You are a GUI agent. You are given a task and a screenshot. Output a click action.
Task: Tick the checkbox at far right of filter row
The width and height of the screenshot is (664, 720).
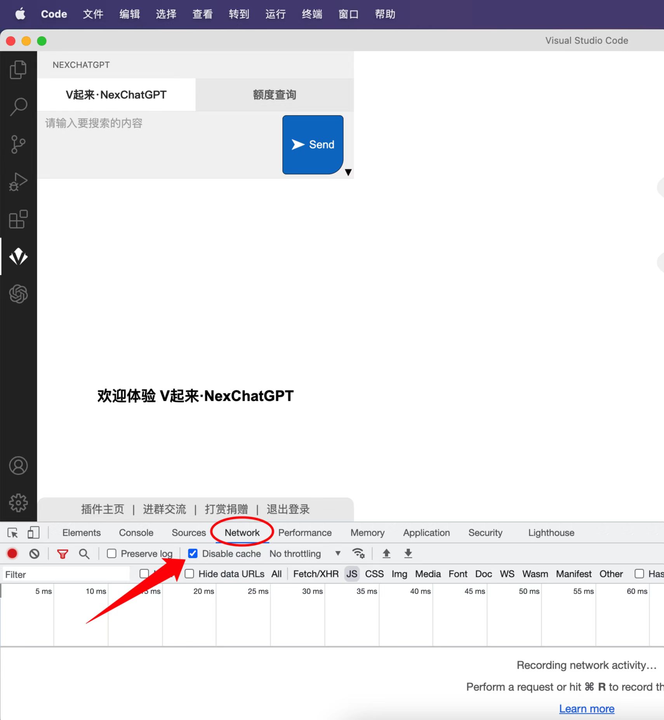click(x=639, y=574)
